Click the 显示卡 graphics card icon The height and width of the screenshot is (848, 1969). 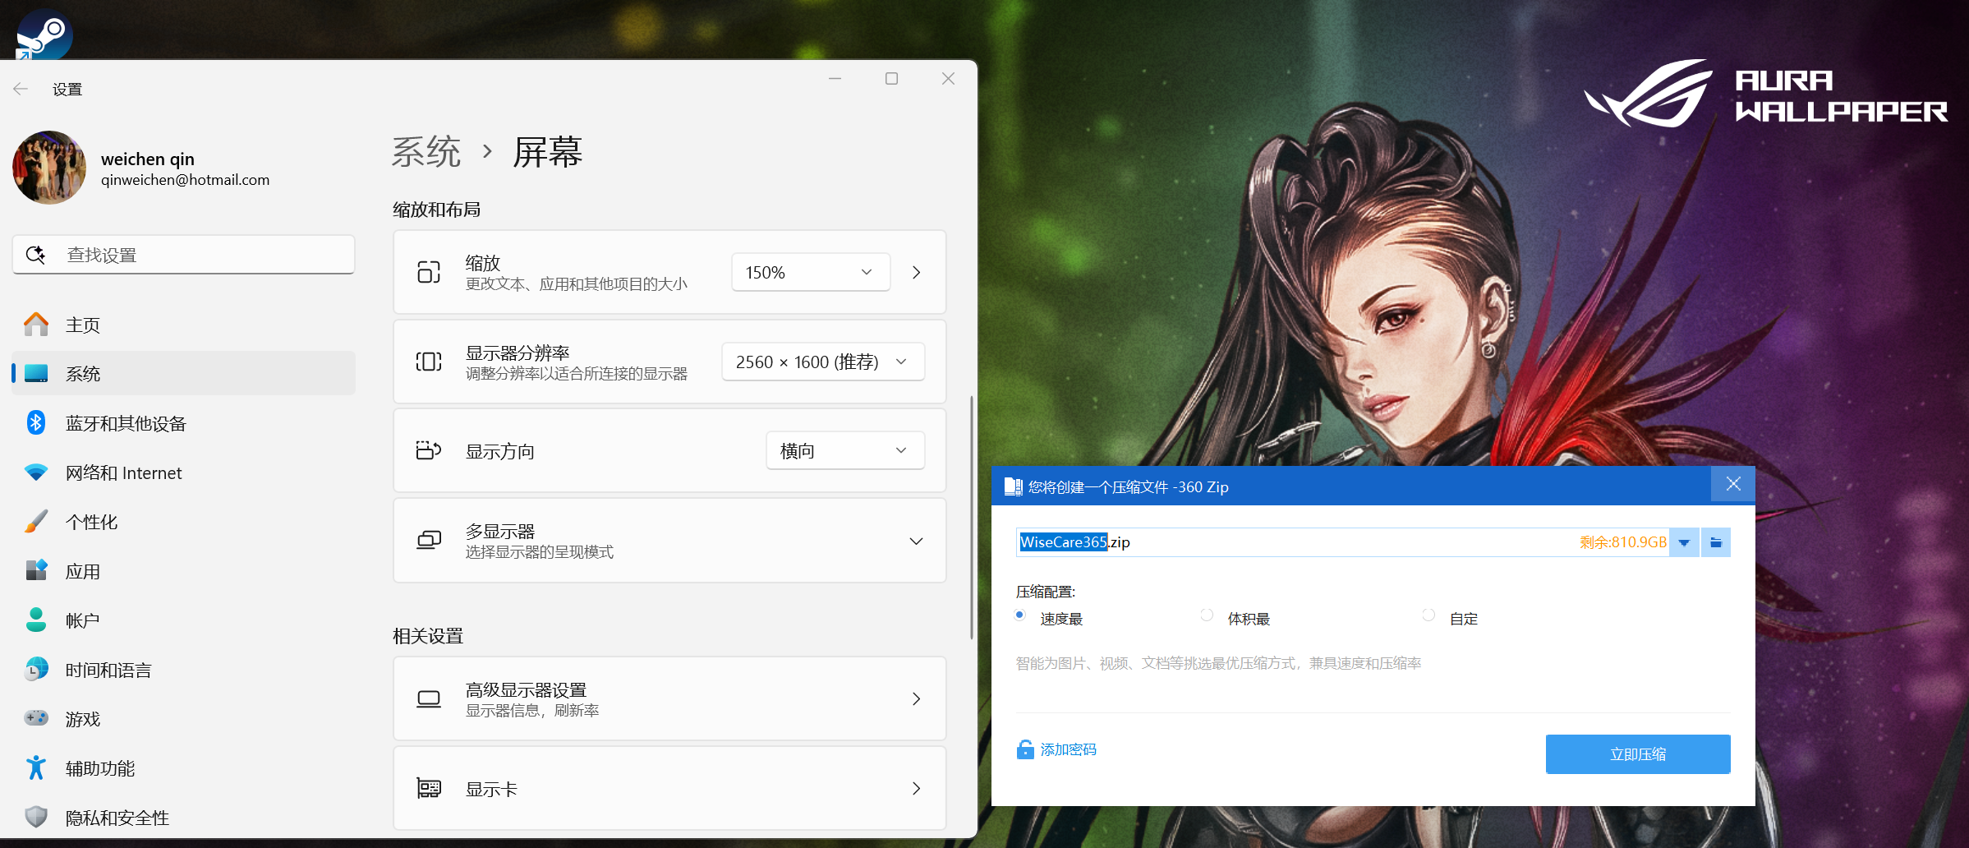point(429,789)
